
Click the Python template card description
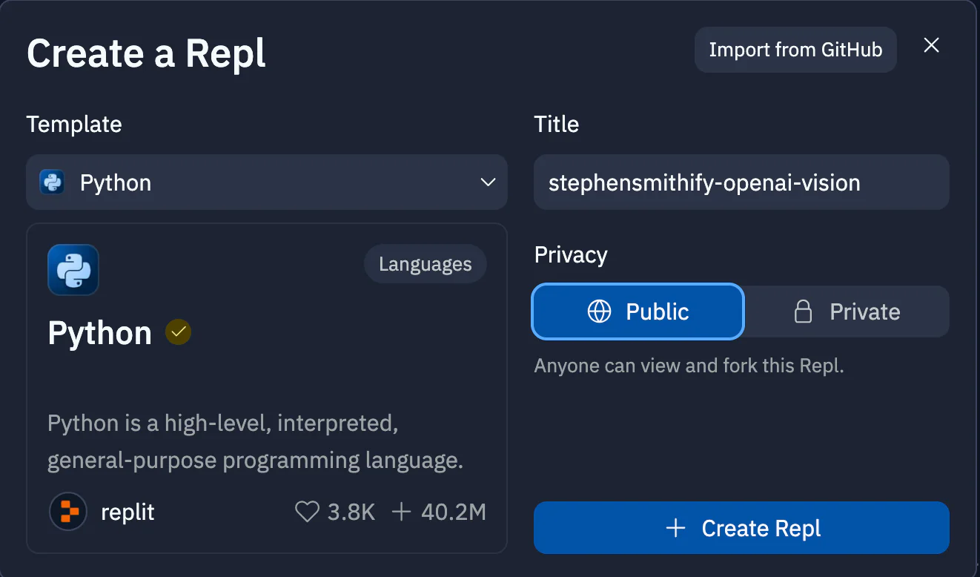pos(255,442)
